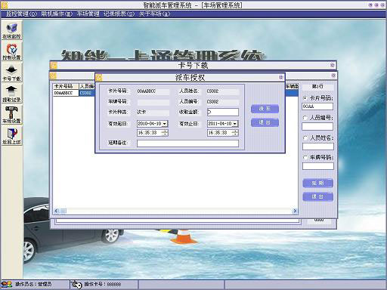Open the 联机操作 menu
The height and width of the screenshot is (290, 387).
[57, 14]
